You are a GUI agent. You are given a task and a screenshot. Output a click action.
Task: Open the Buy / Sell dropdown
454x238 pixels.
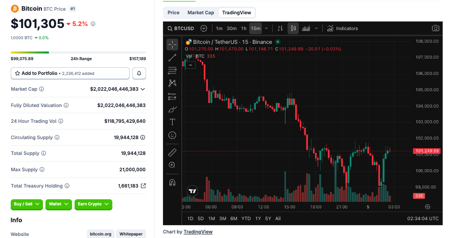coord(27,204)
